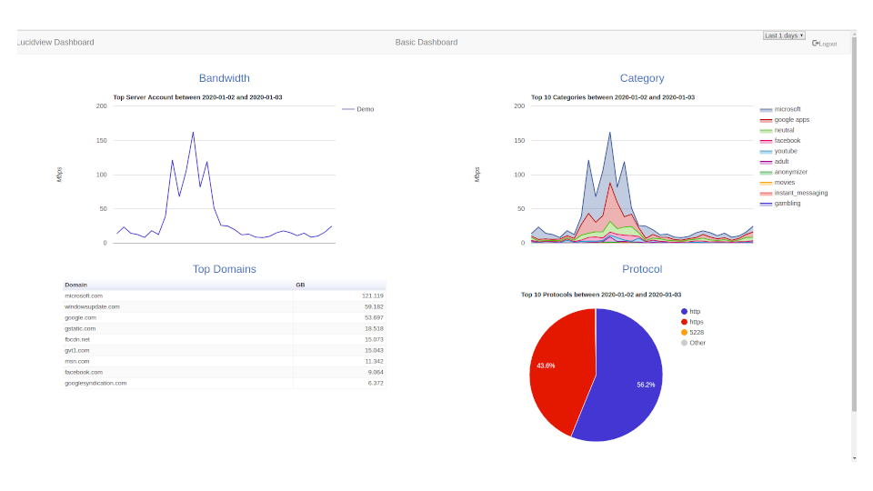
Task: Sort the table by GB column header
Action: point(300,285)
